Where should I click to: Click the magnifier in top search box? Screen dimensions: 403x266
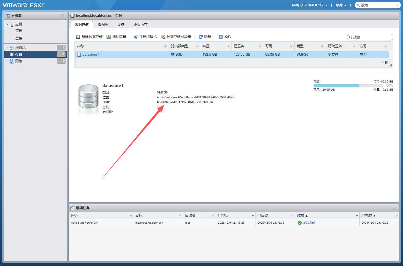[358, 5]
